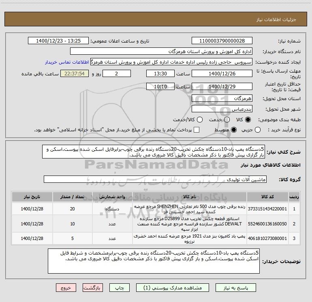Select item code 4061810273080001

pyautogui.click(x=267, y=238)
